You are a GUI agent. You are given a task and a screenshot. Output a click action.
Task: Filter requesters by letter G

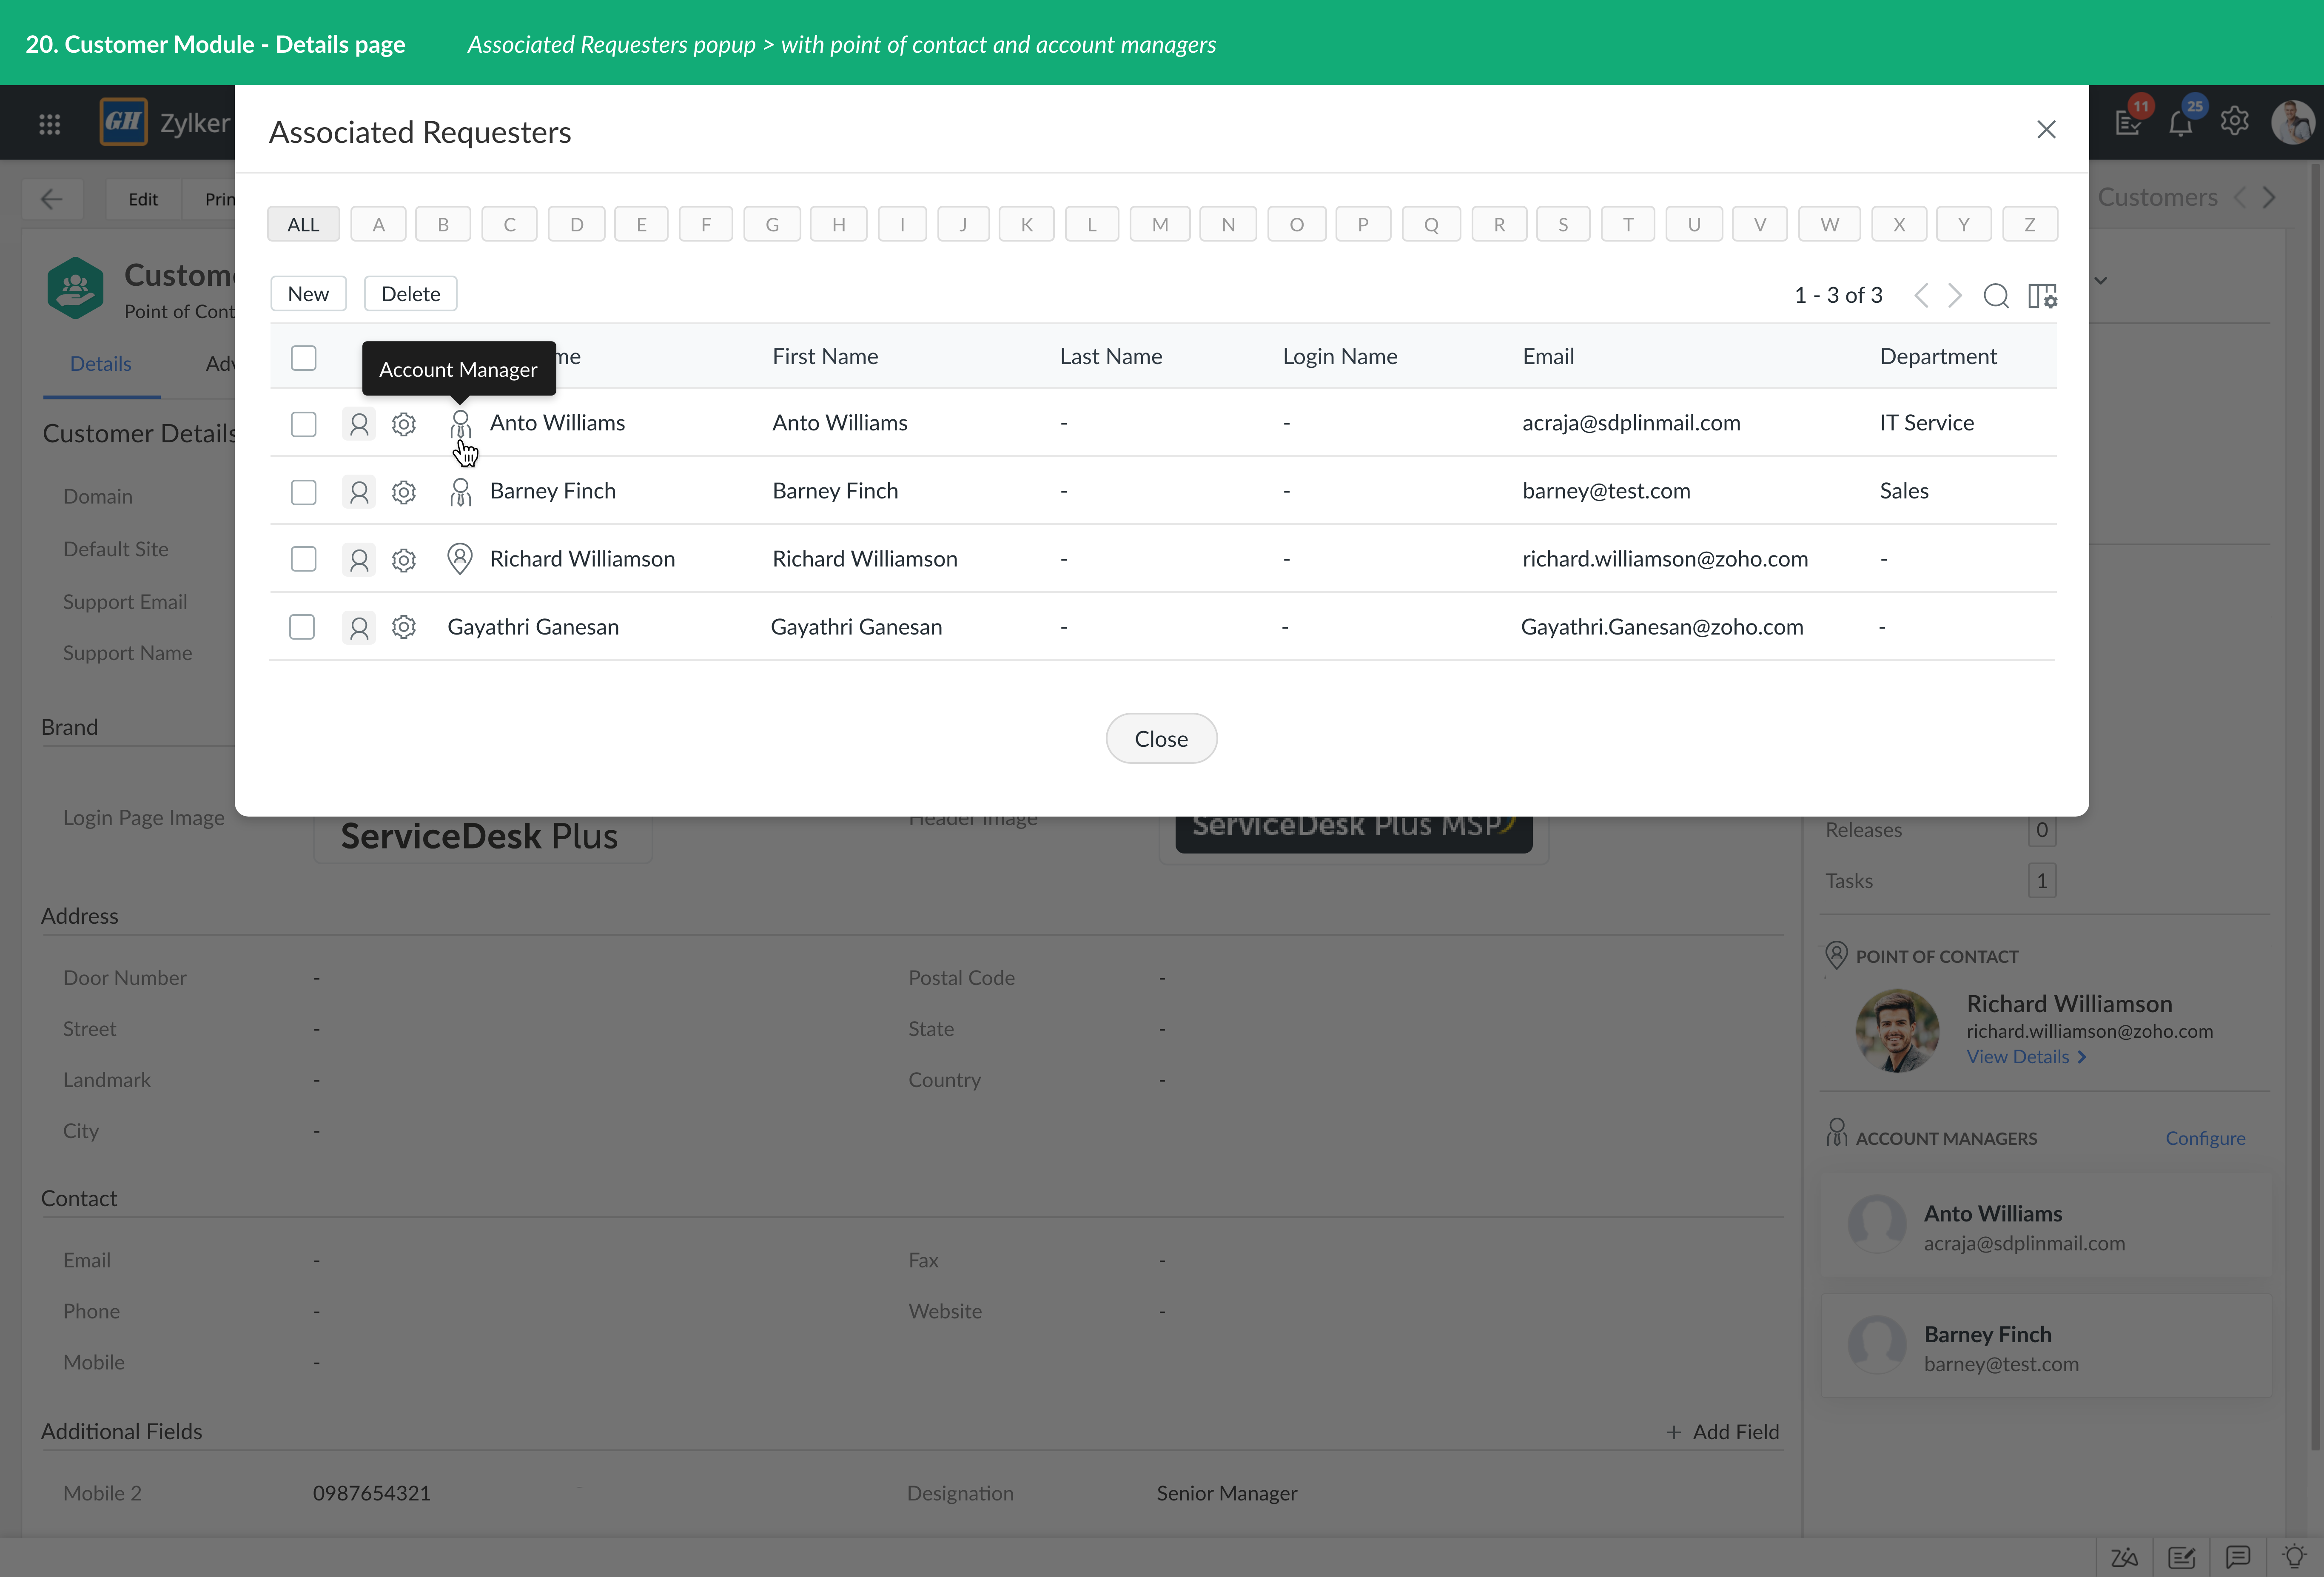coord(772,224)
